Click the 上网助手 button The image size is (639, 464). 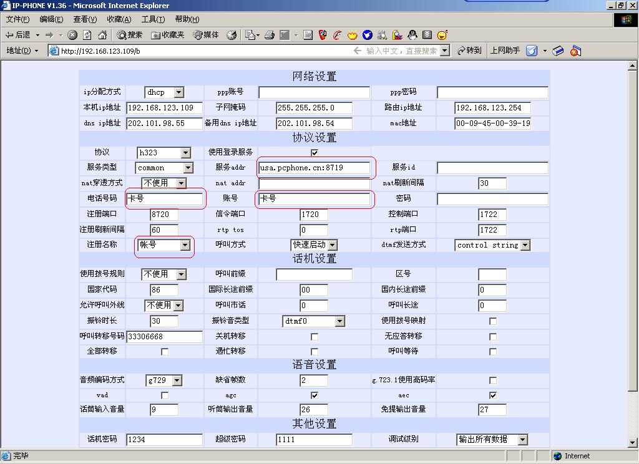pyautogui.click(x=504, y=51)
